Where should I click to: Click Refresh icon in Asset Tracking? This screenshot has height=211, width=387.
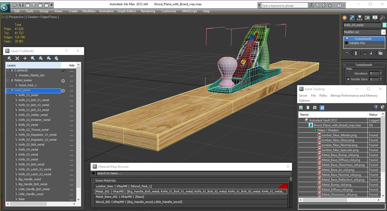click(x=301, y=108)
